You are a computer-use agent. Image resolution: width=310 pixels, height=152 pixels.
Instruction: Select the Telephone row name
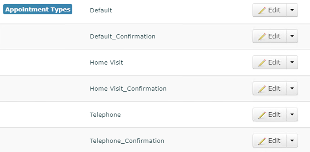coord(105,115)
